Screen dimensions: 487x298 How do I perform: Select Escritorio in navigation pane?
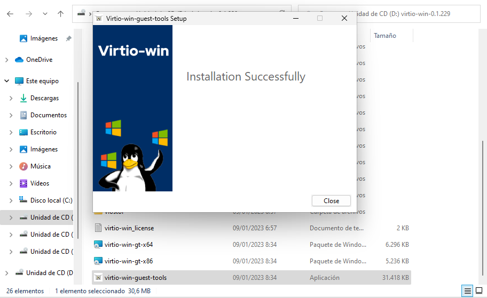(43, 132)
